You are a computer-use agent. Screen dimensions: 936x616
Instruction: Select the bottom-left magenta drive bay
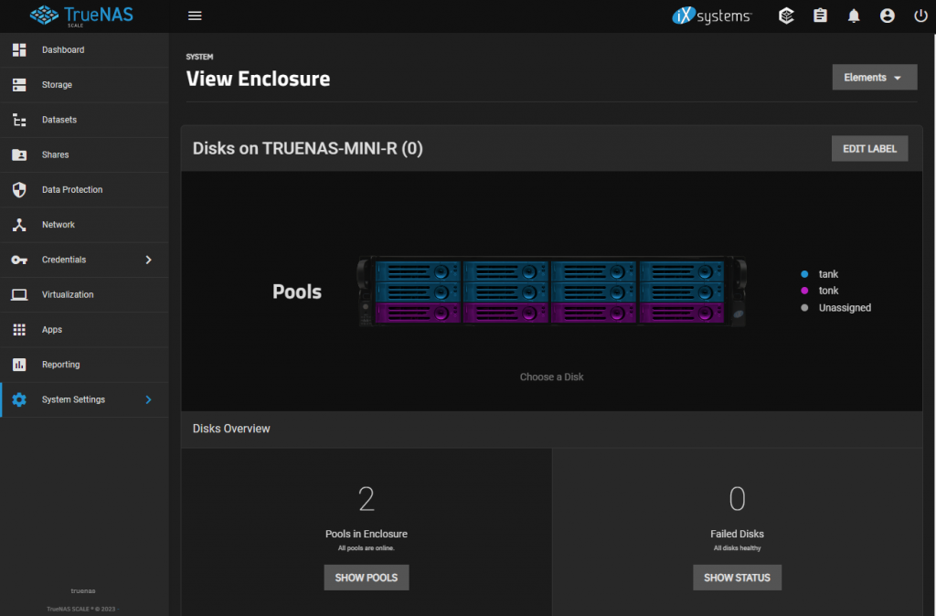418,313
